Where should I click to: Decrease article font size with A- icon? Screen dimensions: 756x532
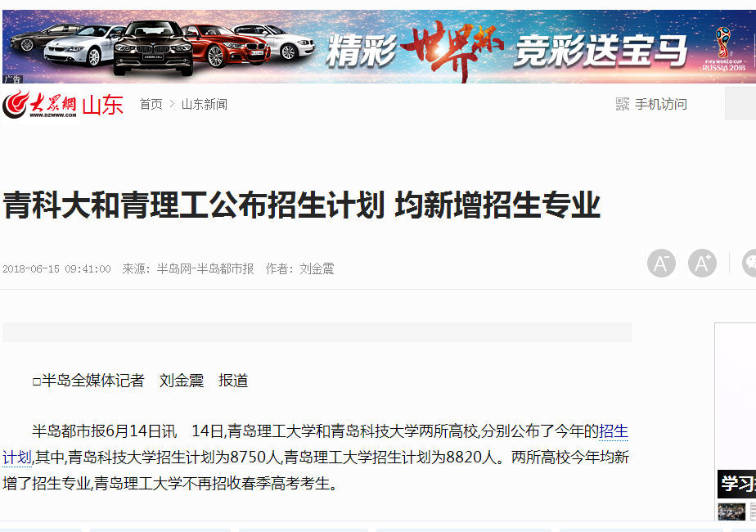click(x=661, y=264)
